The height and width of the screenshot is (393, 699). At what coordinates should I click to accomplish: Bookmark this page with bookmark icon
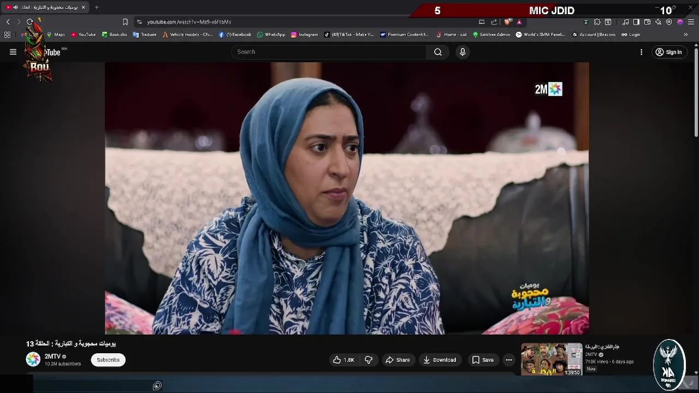click(125, 22)
